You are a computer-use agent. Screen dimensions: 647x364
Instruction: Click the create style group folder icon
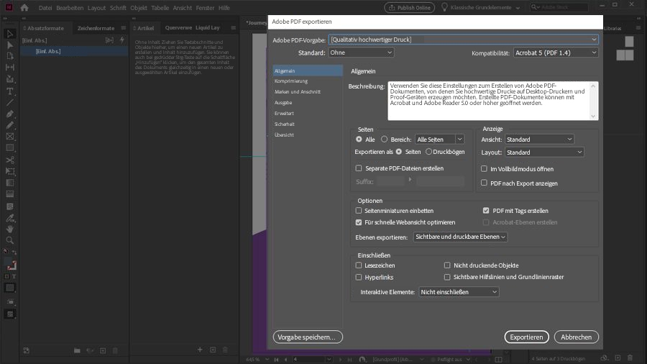tap(77, 350)
